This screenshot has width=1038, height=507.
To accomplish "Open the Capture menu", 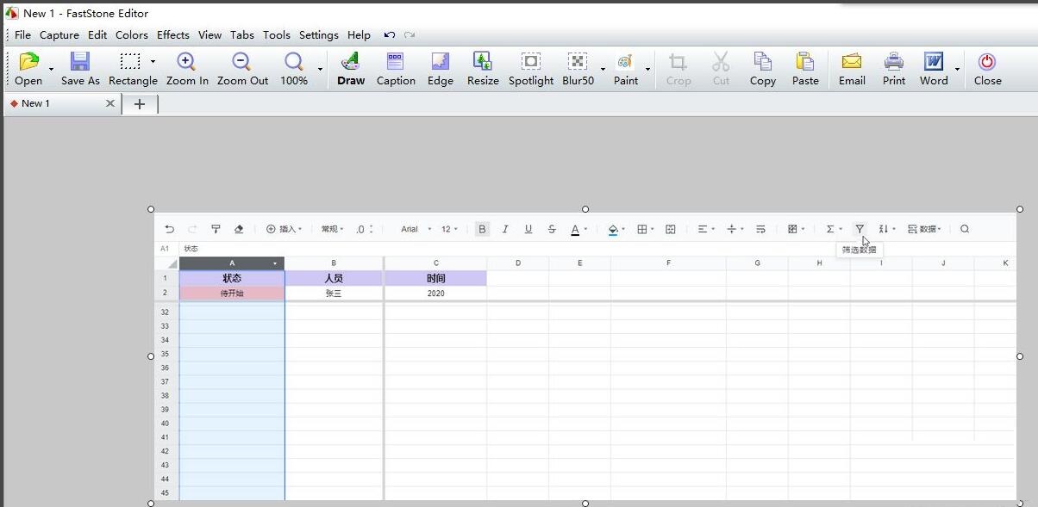I will click(59, 35).
